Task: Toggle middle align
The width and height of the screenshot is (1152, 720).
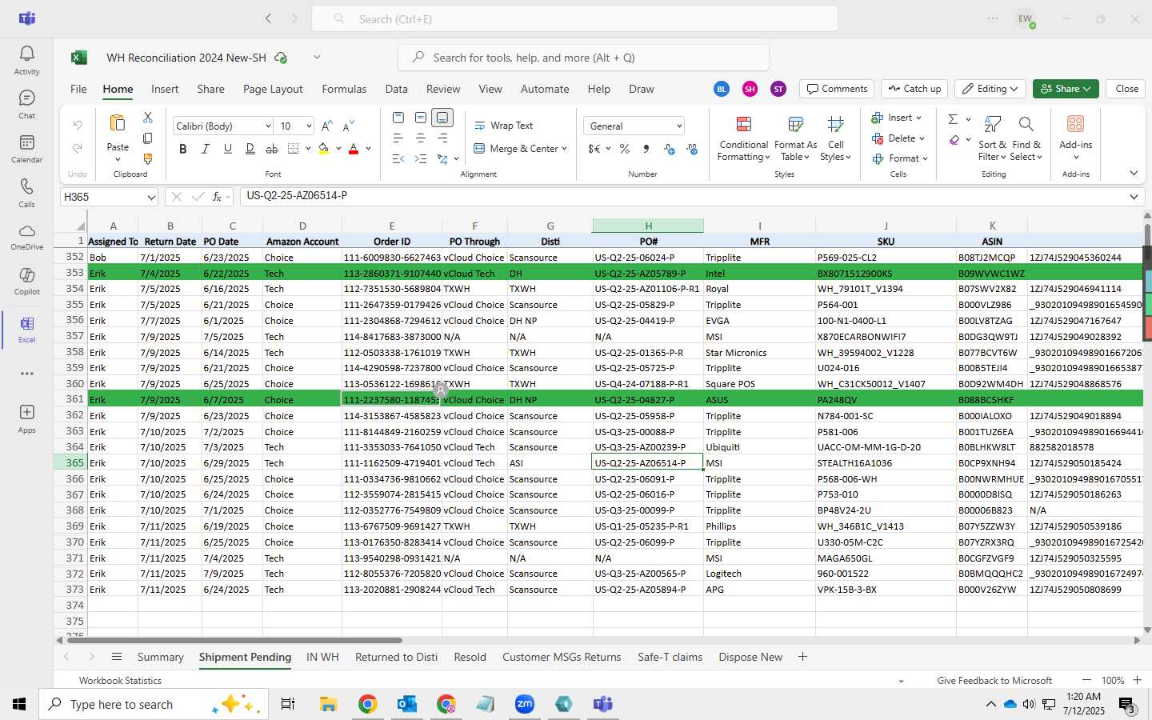Action: [x=420, y=118]
